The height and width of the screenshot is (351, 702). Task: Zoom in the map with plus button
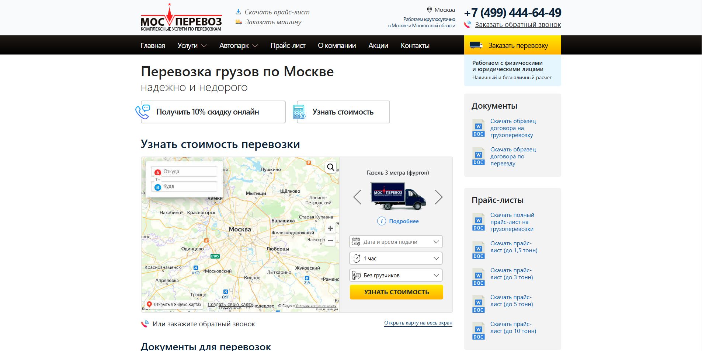click(330, 228)
